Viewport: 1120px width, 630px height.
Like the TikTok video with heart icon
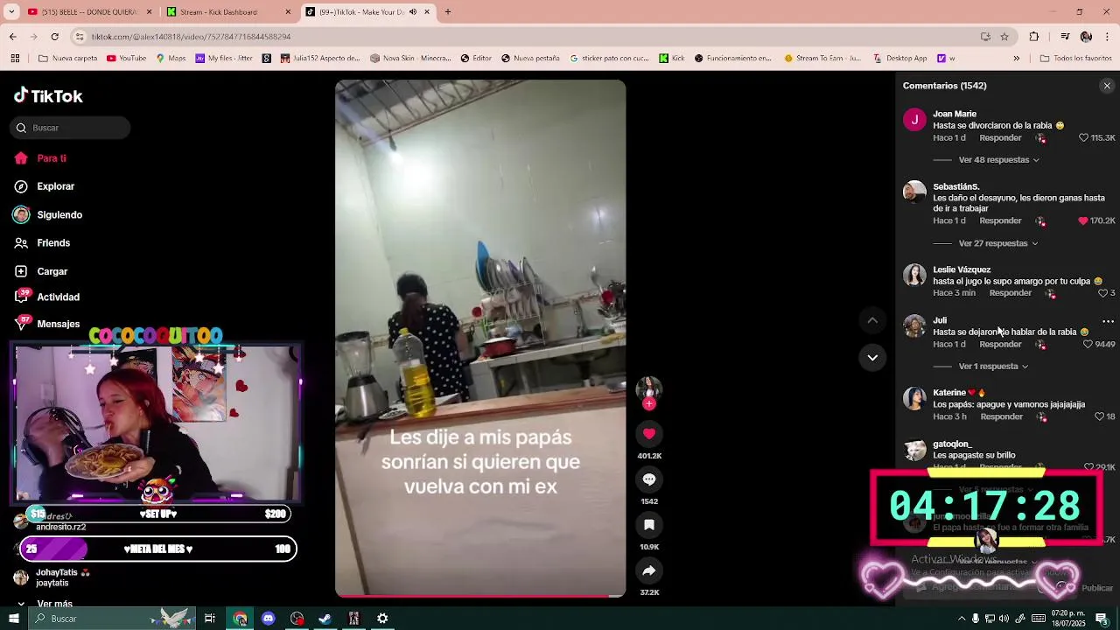click(648, 433)
